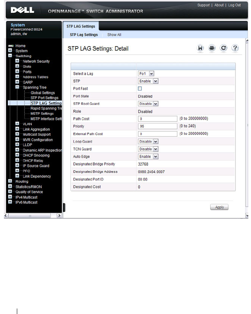Click the navigation pane collapse handle

click(x=64, y=208)
